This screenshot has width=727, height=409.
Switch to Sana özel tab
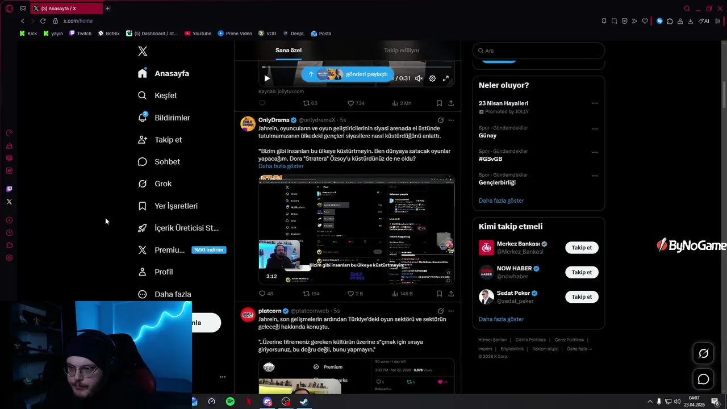(289, 51)
